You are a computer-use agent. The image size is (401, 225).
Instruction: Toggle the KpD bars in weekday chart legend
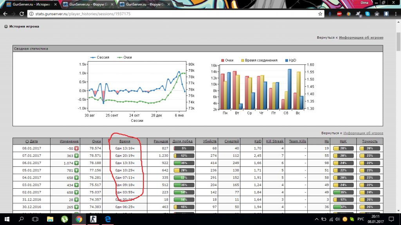point(291,61)
